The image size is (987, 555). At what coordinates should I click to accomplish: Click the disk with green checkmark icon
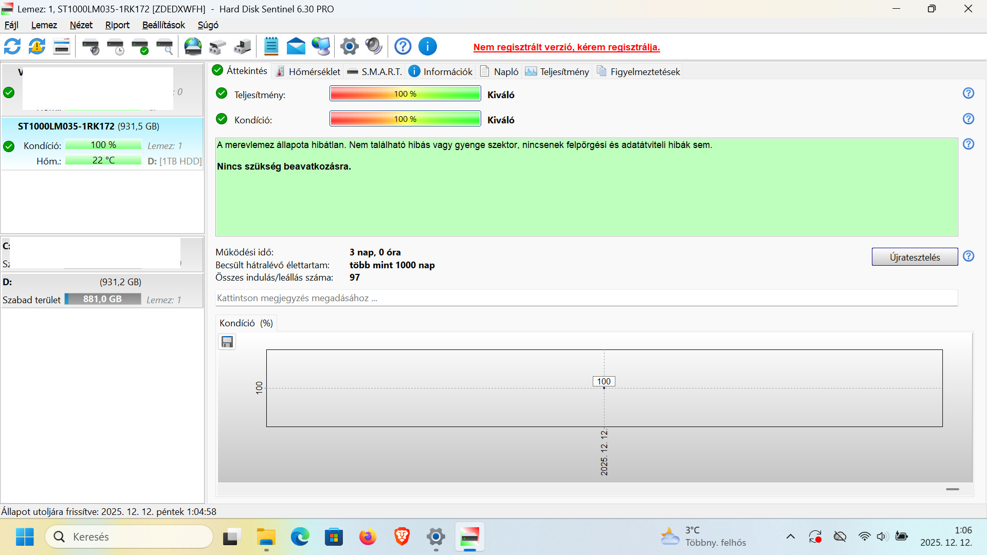pyautogui.click(x=140, y=47)
